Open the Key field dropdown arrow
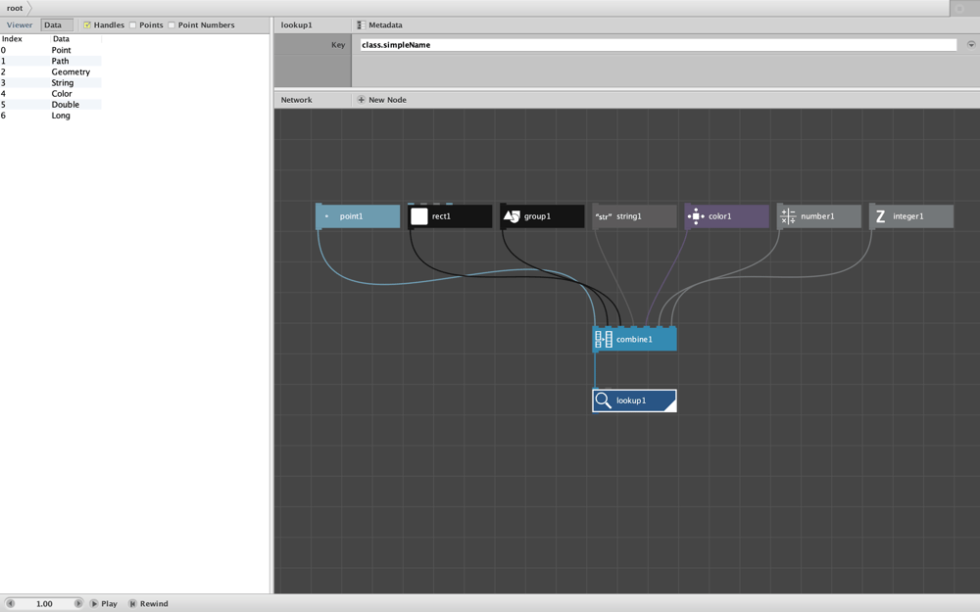The height and width of the screenshot is (612, 980). 971,45
